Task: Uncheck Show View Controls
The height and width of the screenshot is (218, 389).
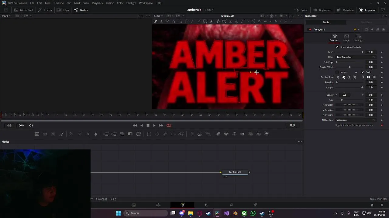Action: tap(337, 47)
